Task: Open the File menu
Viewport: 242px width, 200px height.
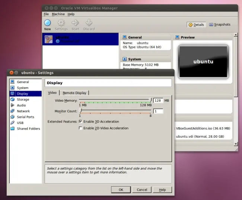Action: [46, 14]
